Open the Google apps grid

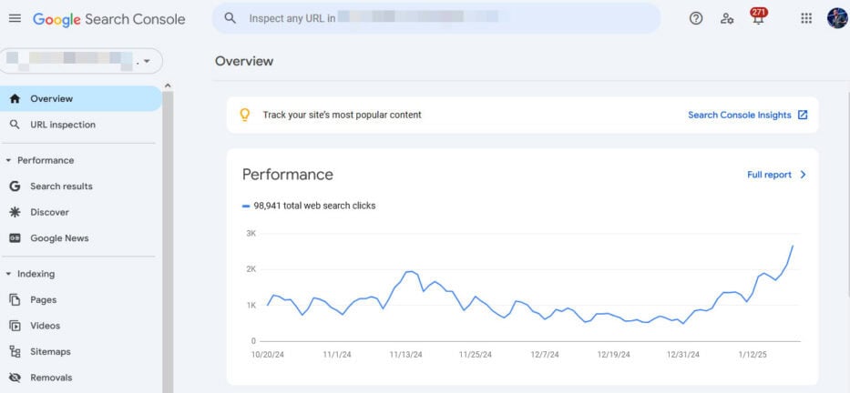click(806, 18)
